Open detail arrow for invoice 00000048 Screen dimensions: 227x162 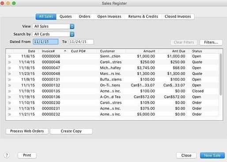point(9,74)
